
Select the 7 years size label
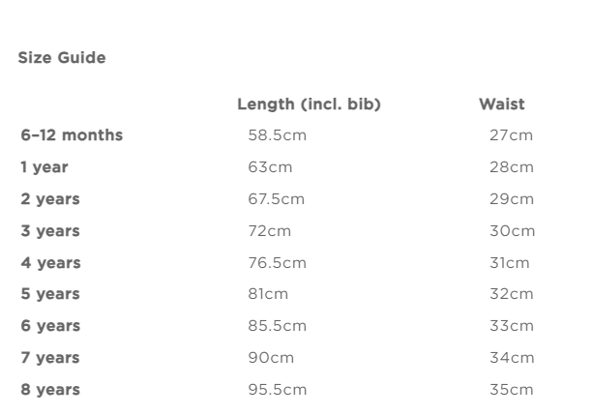pos(50,358)
